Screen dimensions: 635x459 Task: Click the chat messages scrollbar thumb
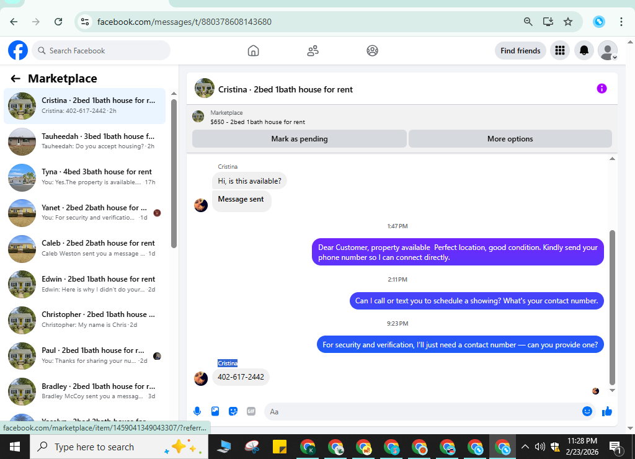tap(612, 307)
